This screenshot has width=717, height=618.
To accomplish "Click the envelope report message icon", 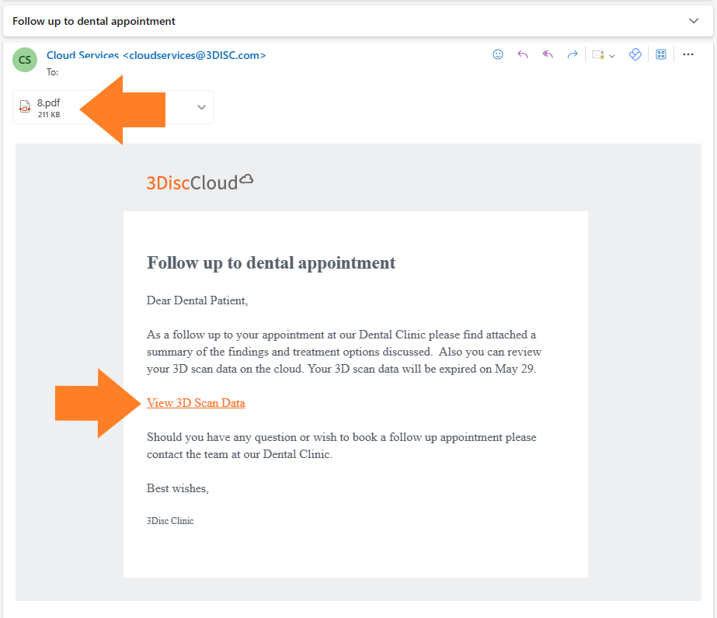I will tap(598, 55).
